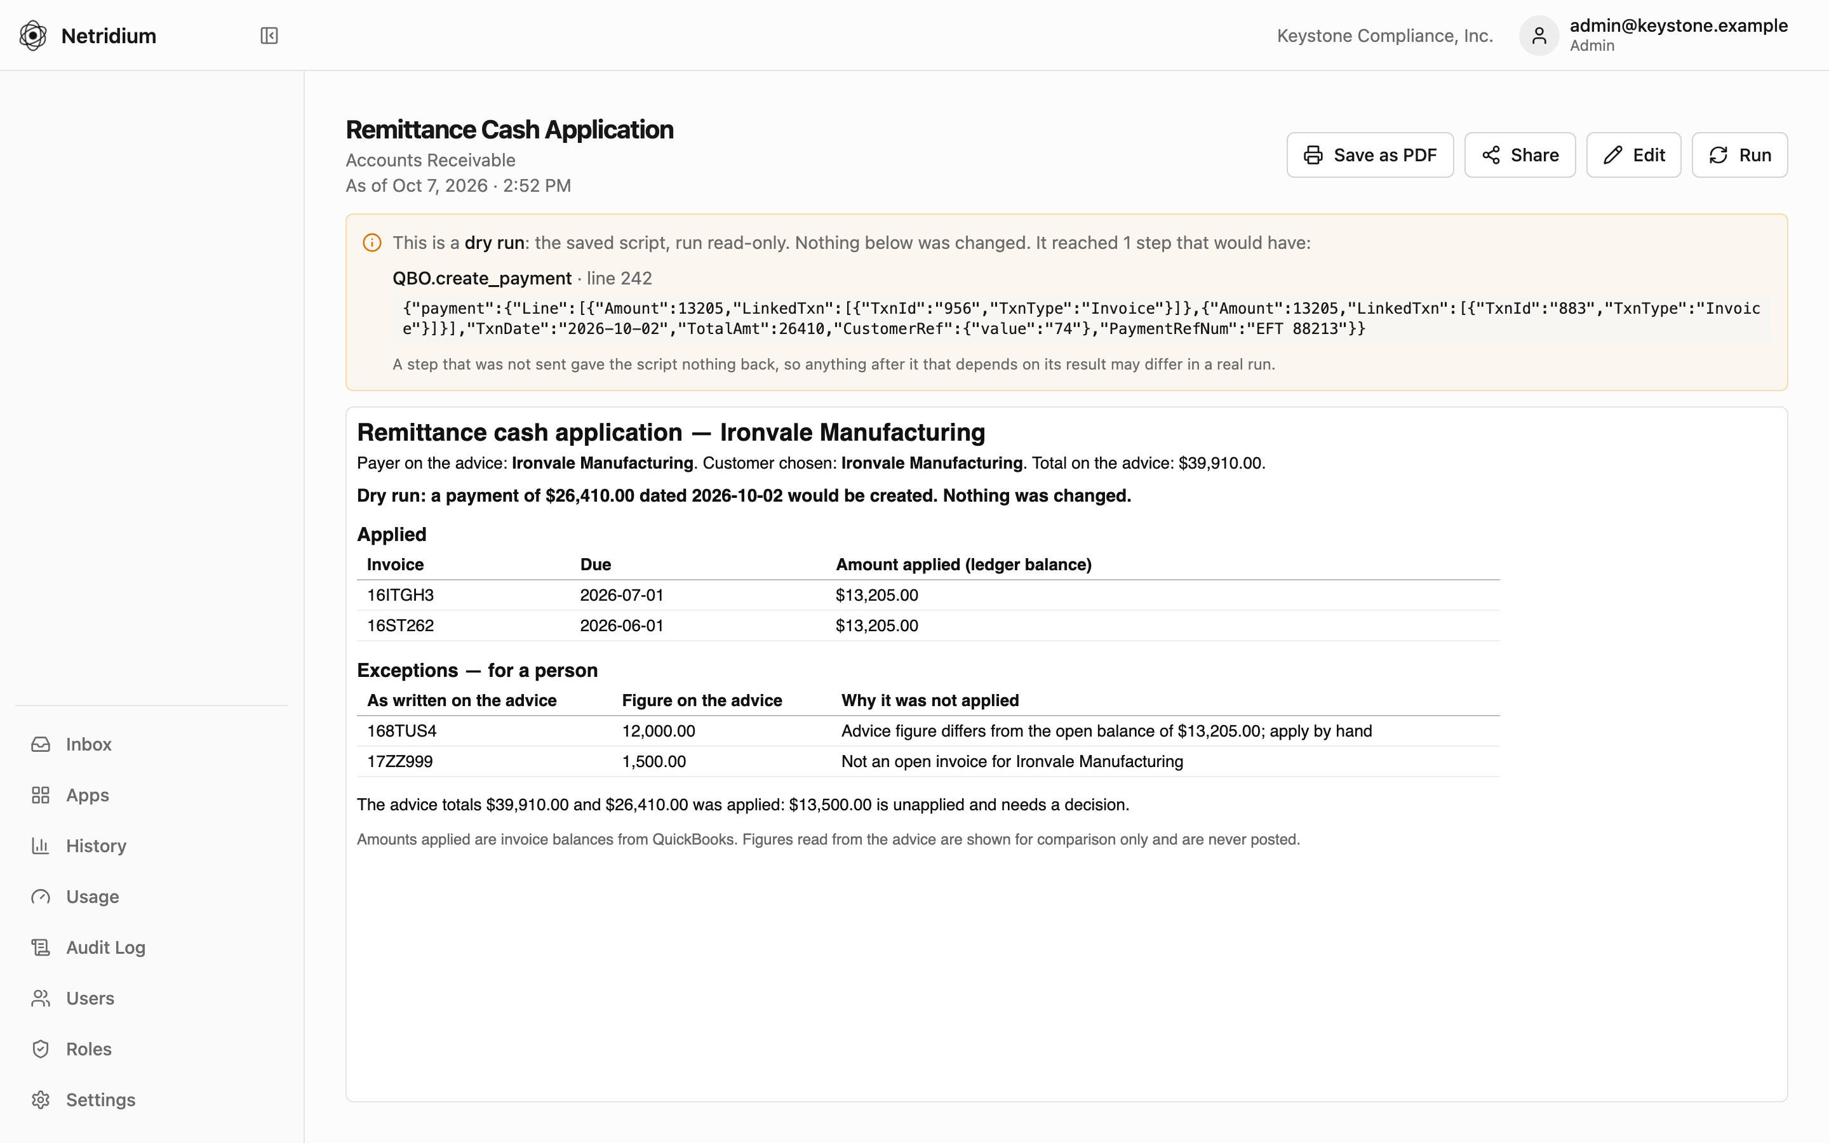Click the share nodes icon

(1491, 155)
